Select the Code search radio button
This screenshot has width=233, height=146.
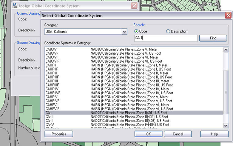point(136,31)
